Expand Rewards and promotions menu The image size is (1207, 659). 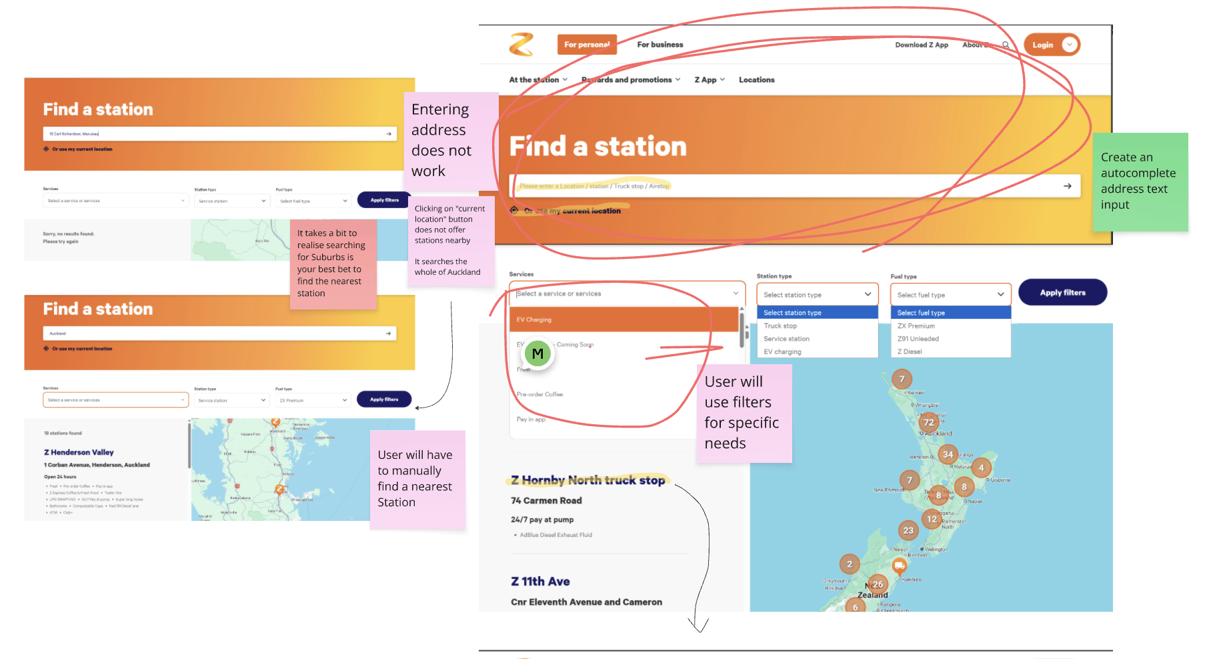click(631, 79)
